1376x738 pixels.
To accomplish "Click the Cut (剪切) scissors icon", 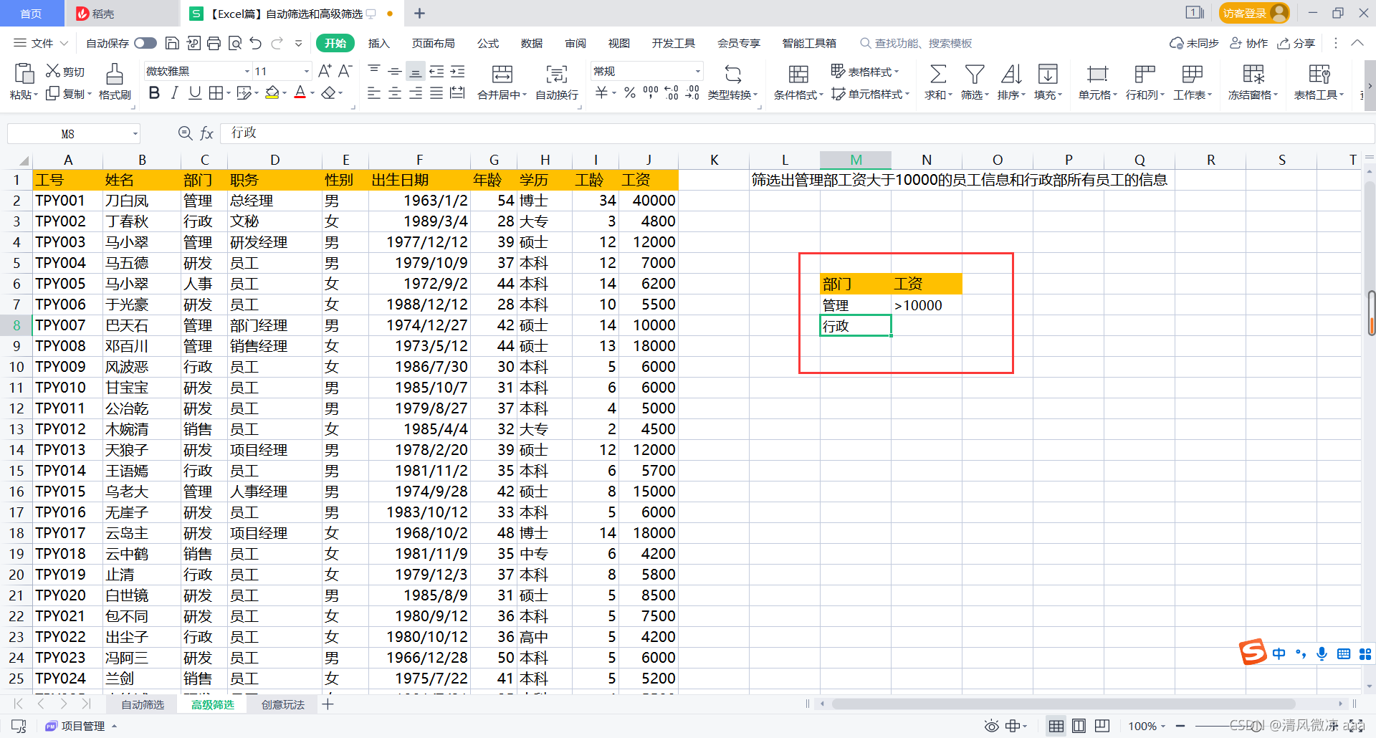I will (x=52, y=71).
